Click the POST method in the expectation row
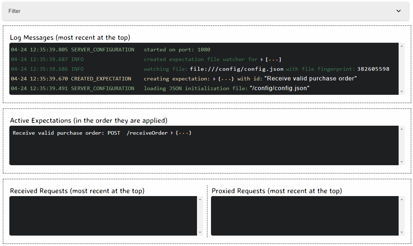 click(114, 133)
